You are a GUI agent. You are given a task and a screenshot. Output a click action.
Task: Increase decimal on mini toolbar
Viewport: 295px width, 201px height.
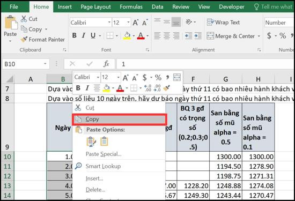(147, 88)
